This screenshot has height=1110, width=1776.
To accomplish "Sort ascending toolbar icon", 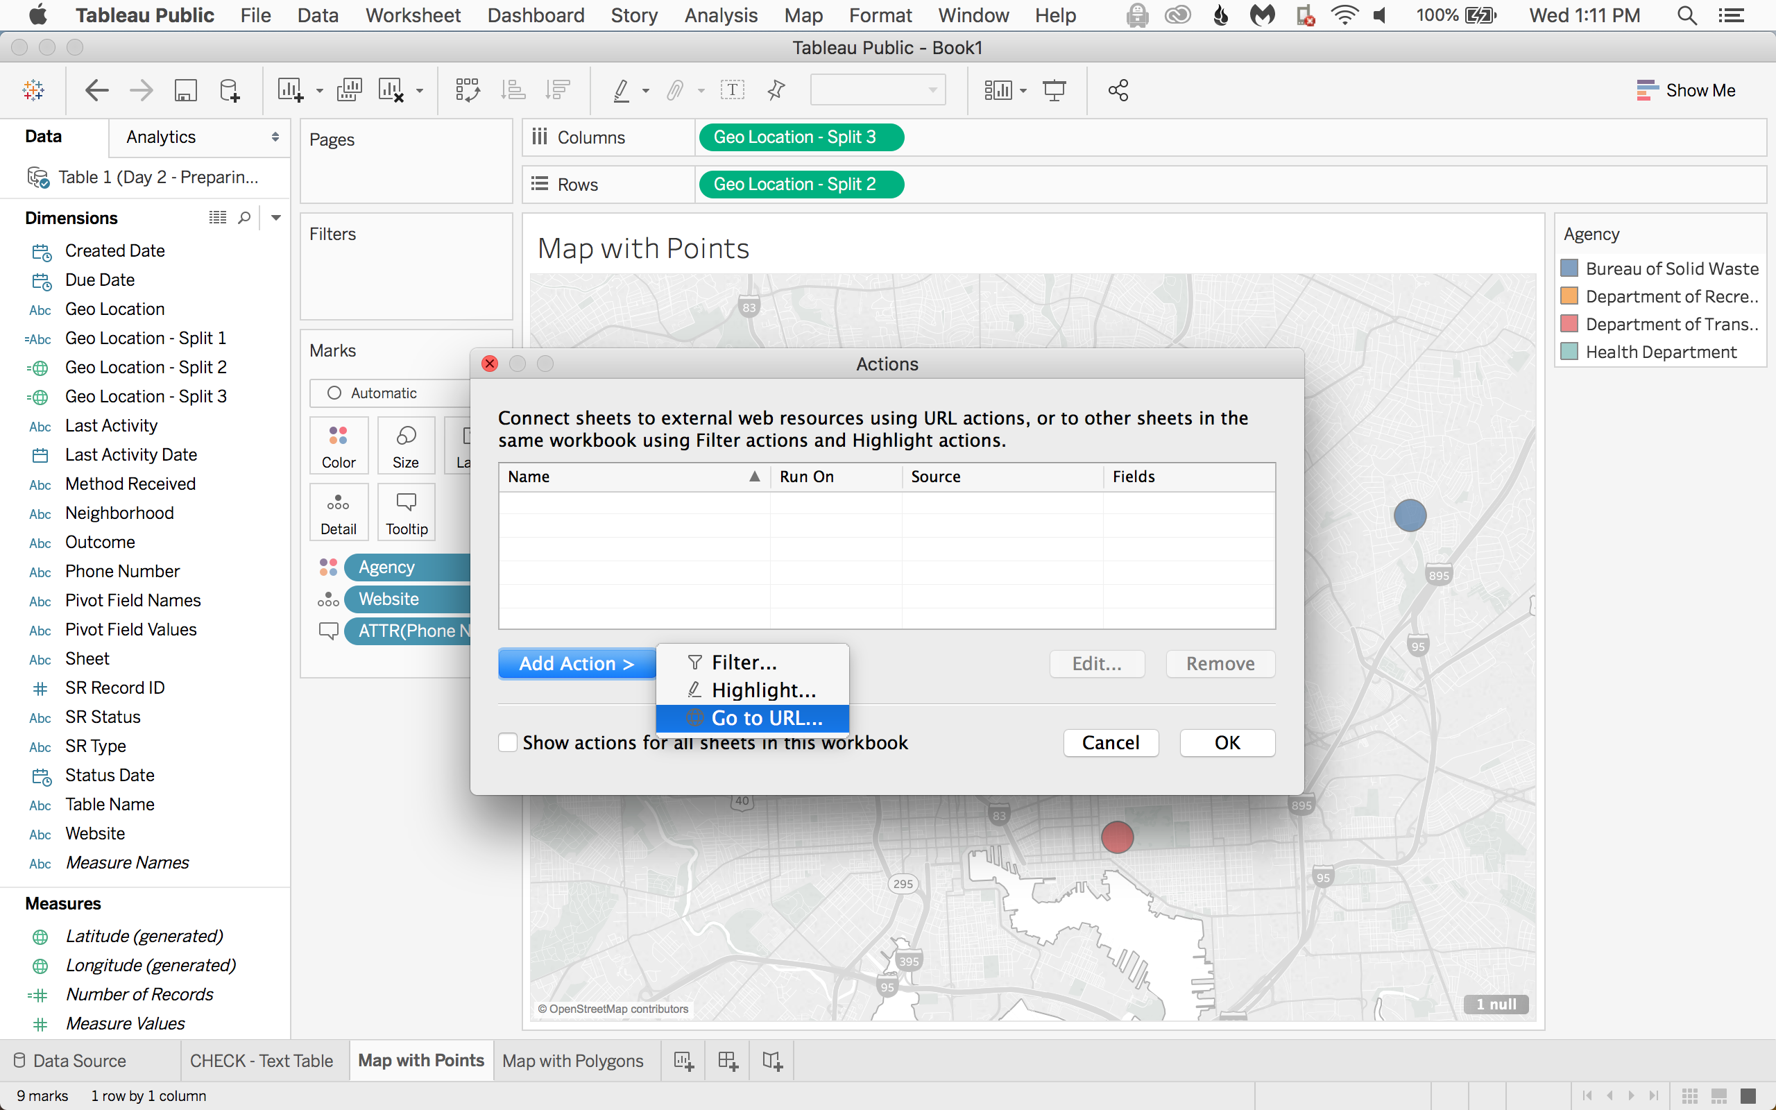I will [x=513, y=90].
